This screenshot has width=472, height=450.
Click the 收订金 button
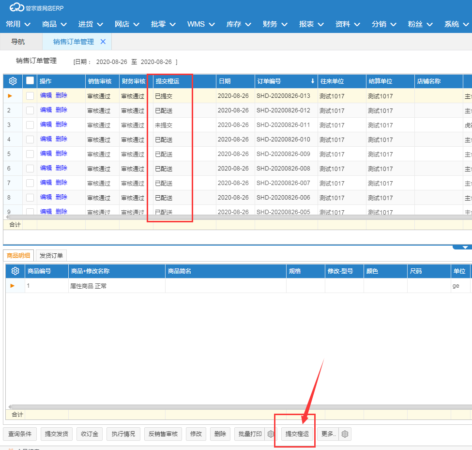click(x=90, y=434)
